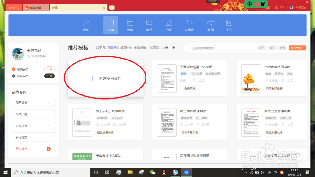The image size is (315, 177).
Task: Click the horizontal scrollbar below the templates
Action: click(153, 163)
